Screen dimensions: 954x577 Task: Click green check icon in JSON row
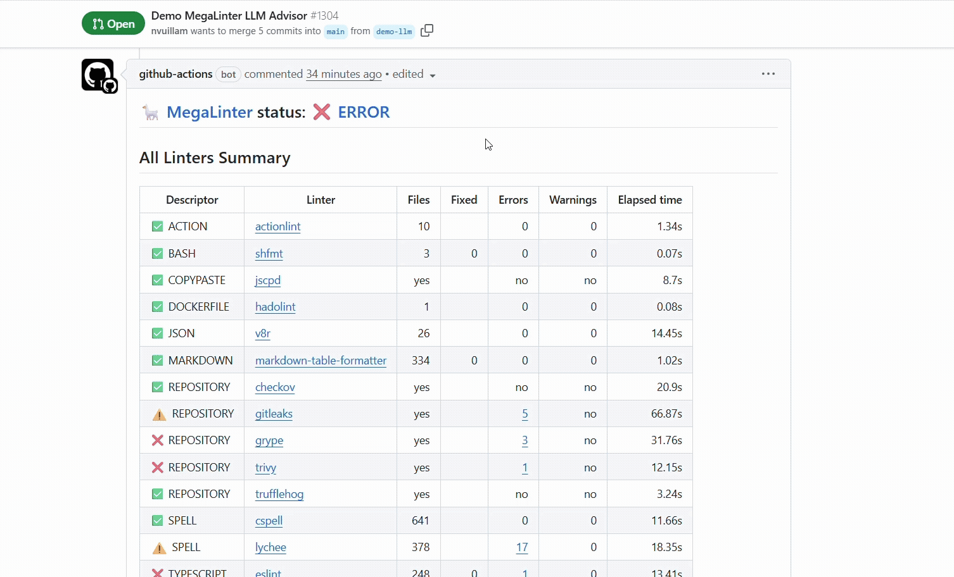[x=158, y=333]
